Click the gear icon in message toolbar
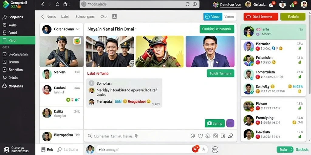This screenshot has width=311, height=155. (208, 136)
